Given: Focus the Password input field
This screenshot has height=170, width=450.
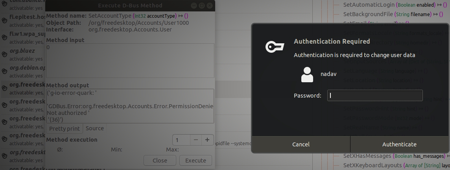Looking at the screenshot, I should (374, 95).
